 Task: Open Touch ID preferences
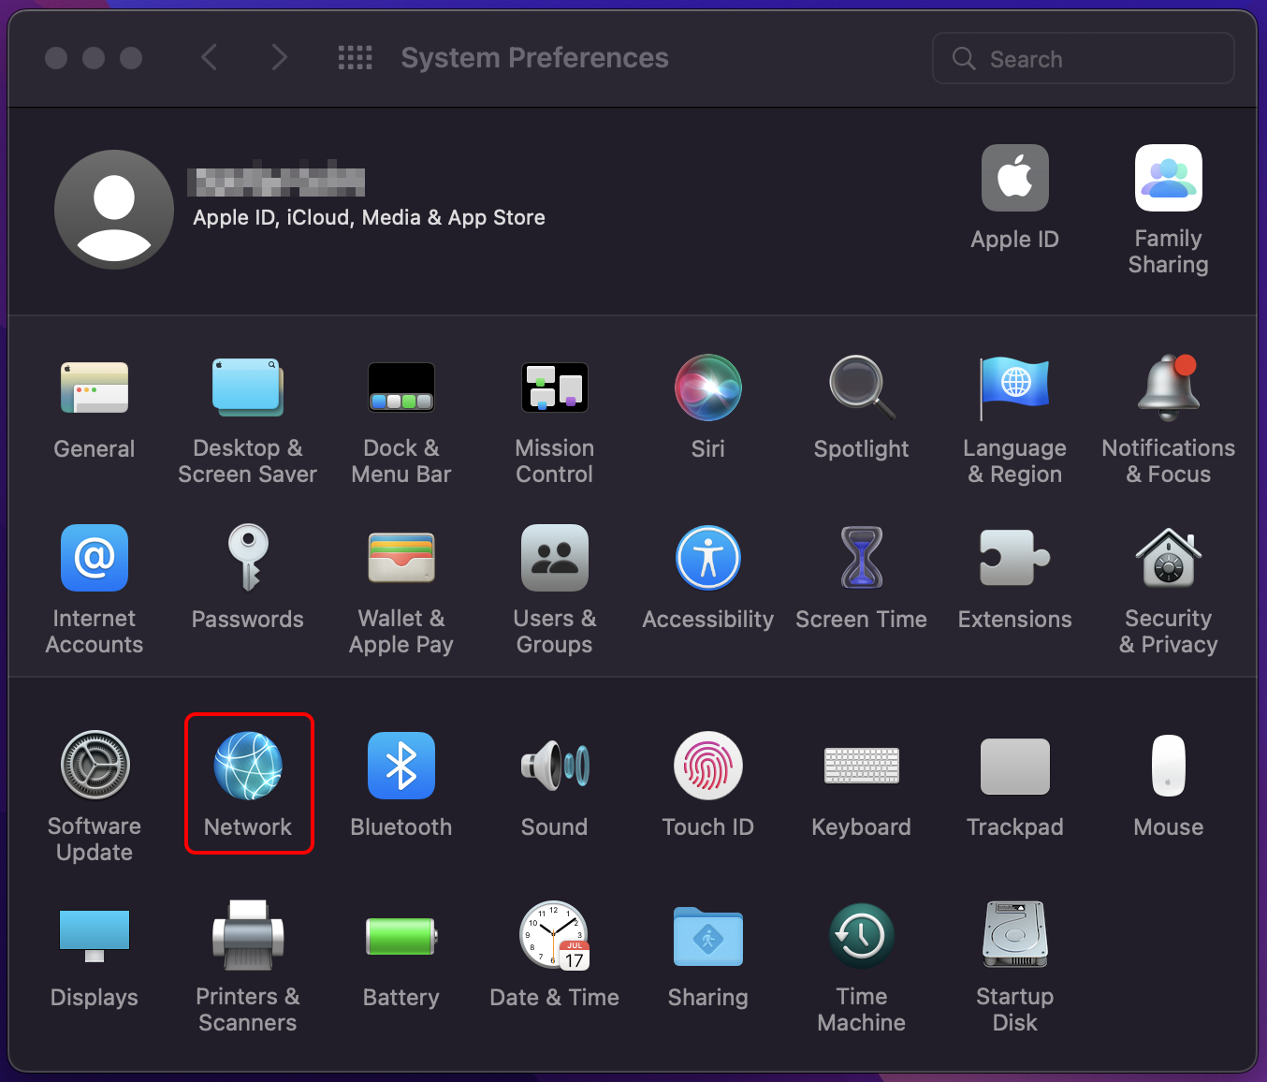tap(707, 784)
